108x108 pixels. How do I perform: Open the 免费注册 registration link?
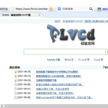point(98,22)
